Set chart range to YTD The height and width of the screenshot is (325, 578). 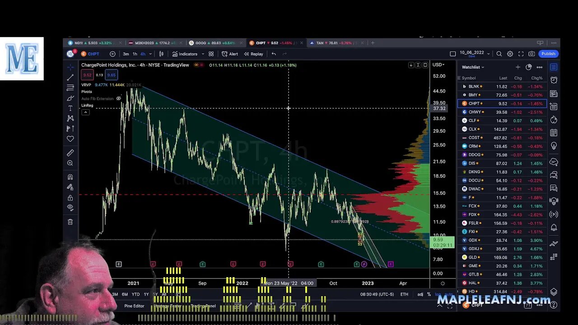pos(135,294)
